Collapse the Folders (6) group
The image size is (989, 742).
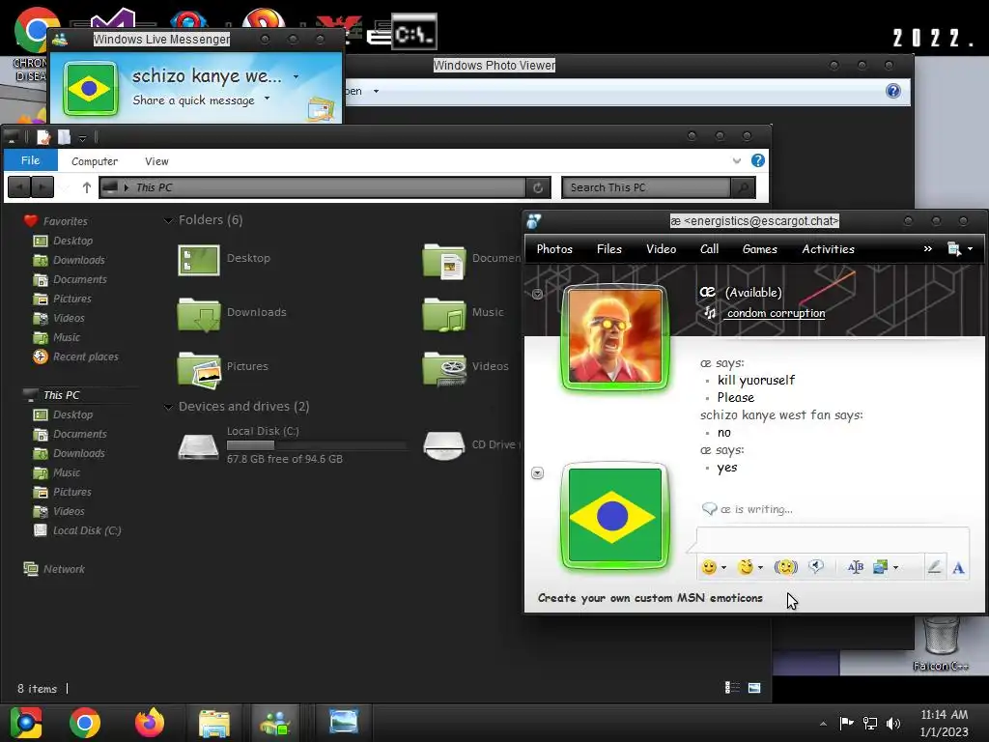click(168, 220)
